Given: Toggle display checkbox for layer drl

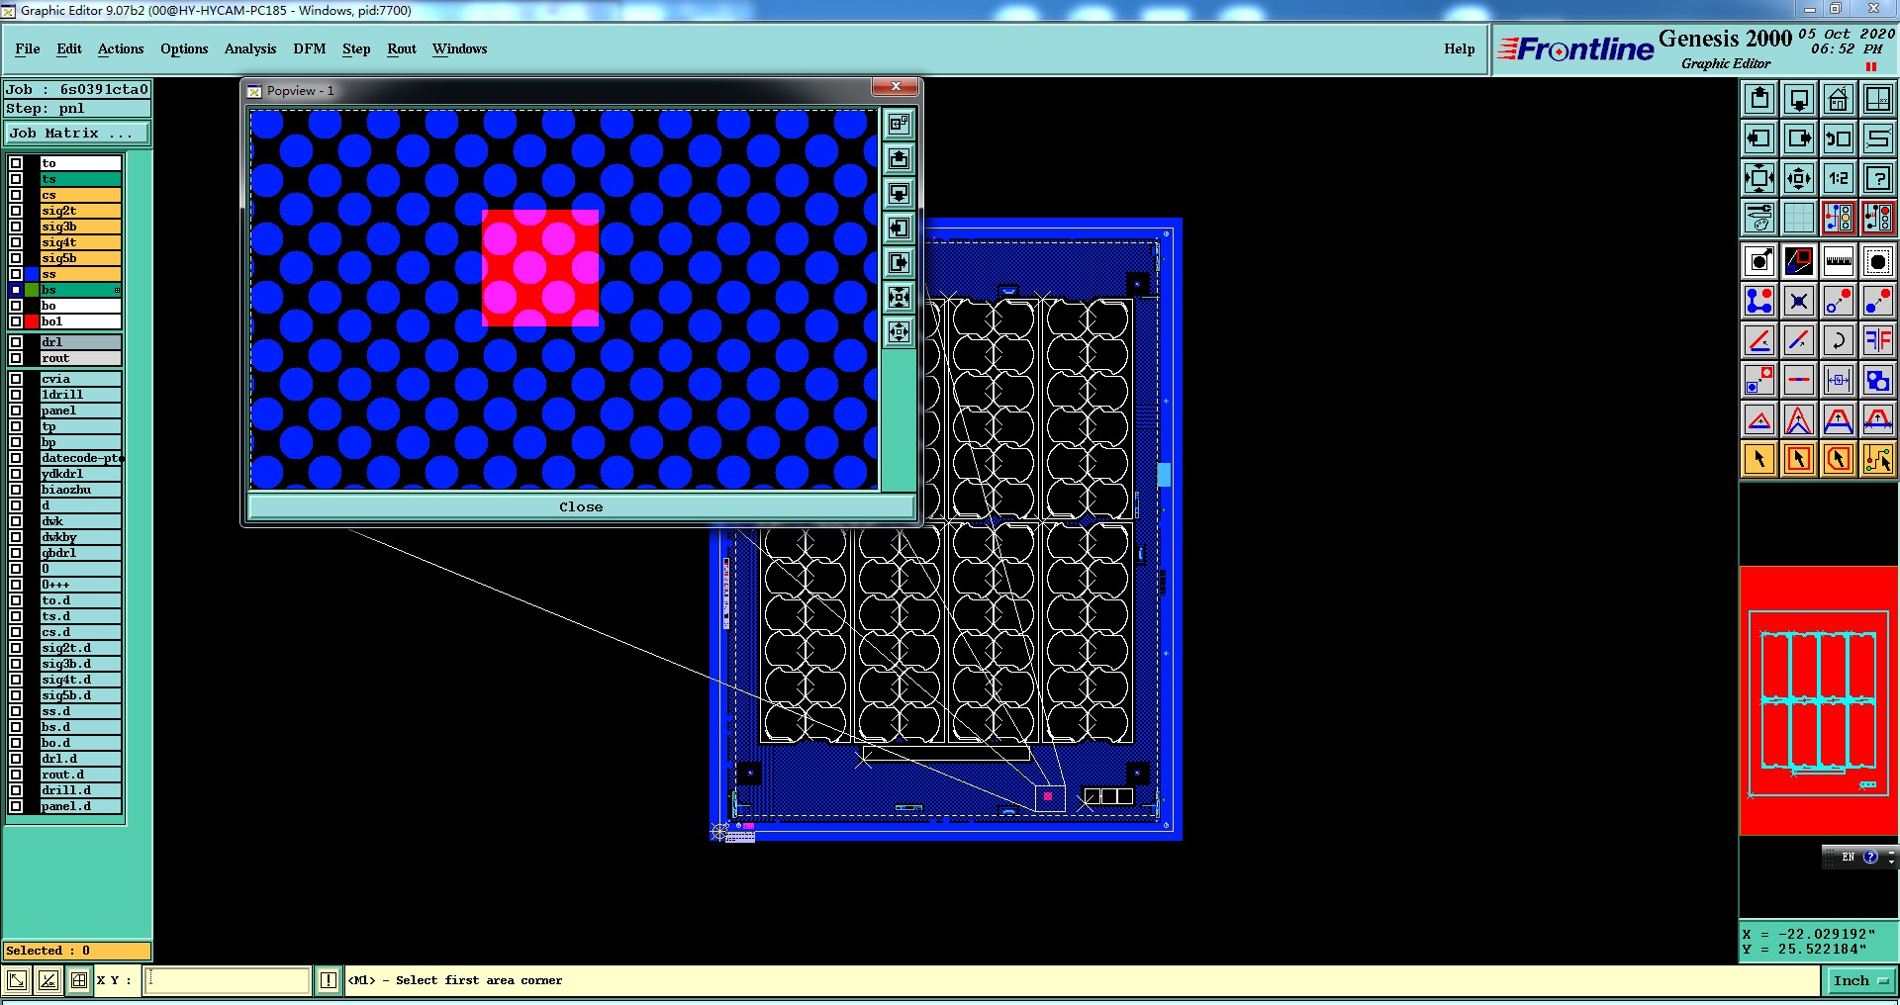Looking at the screenshot, I should coord(16,342).
